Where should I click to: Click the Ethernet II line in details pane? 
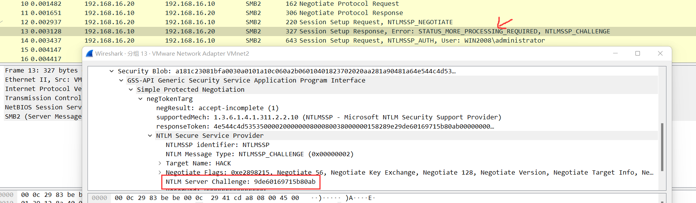[x=43, y=80]
